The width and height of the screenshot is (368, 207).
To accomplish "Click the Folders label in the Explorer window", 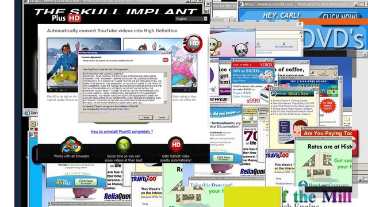I will (262, 117).
